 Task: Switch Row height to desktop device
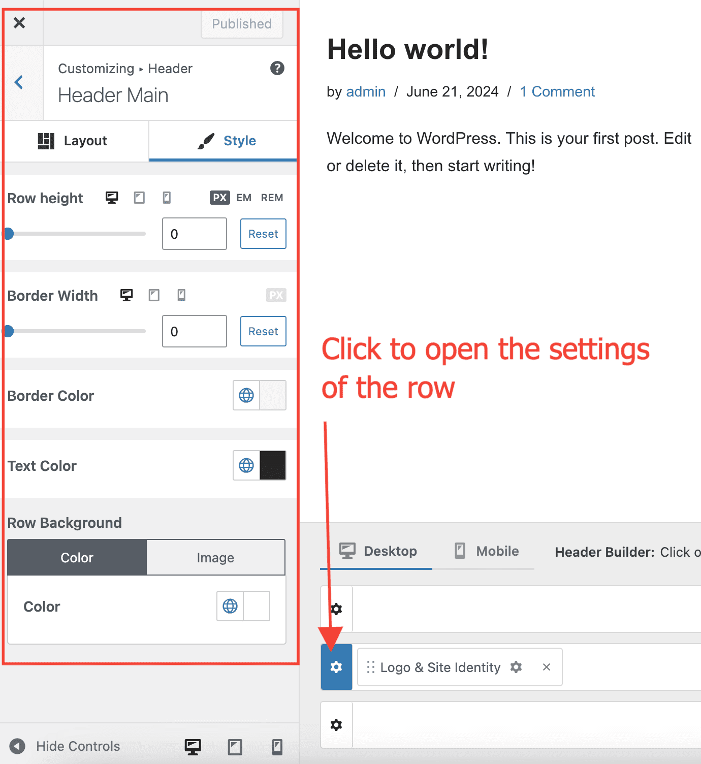112,198
